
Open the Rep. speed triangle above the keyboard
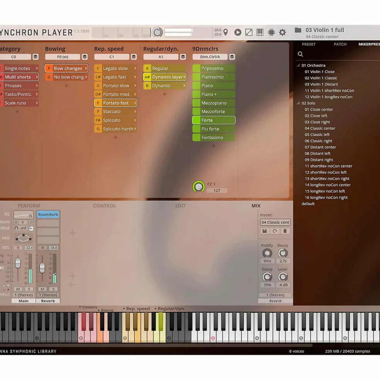click(124, 309)
